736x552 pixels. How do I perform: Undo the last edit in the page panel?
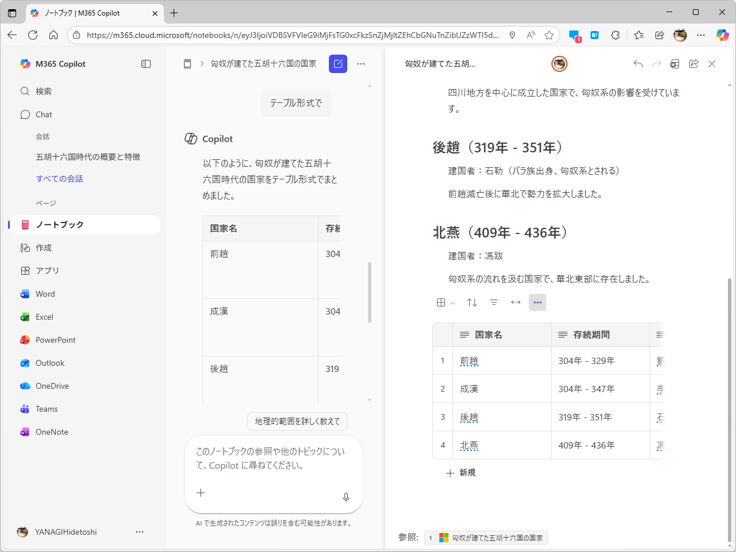point(638,64)
